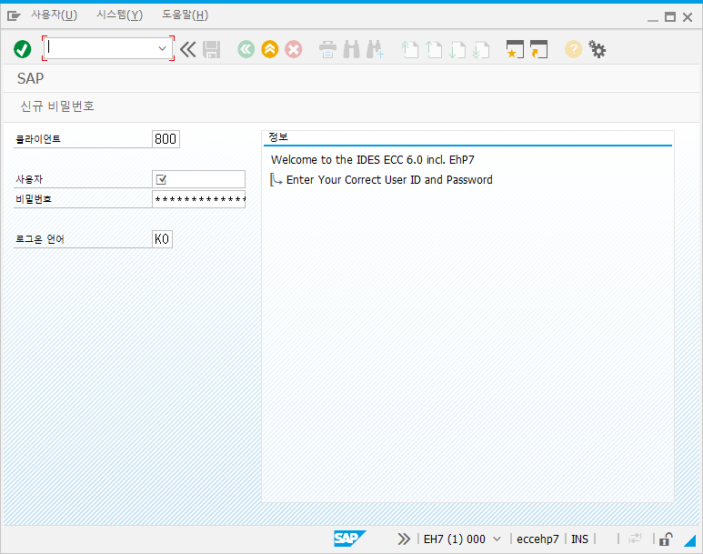Image resolution: width=703 pixels, height=554 pixels.
Task: Click the 사용자 field label
Action: pyautogui.click(x=29, y=179)
